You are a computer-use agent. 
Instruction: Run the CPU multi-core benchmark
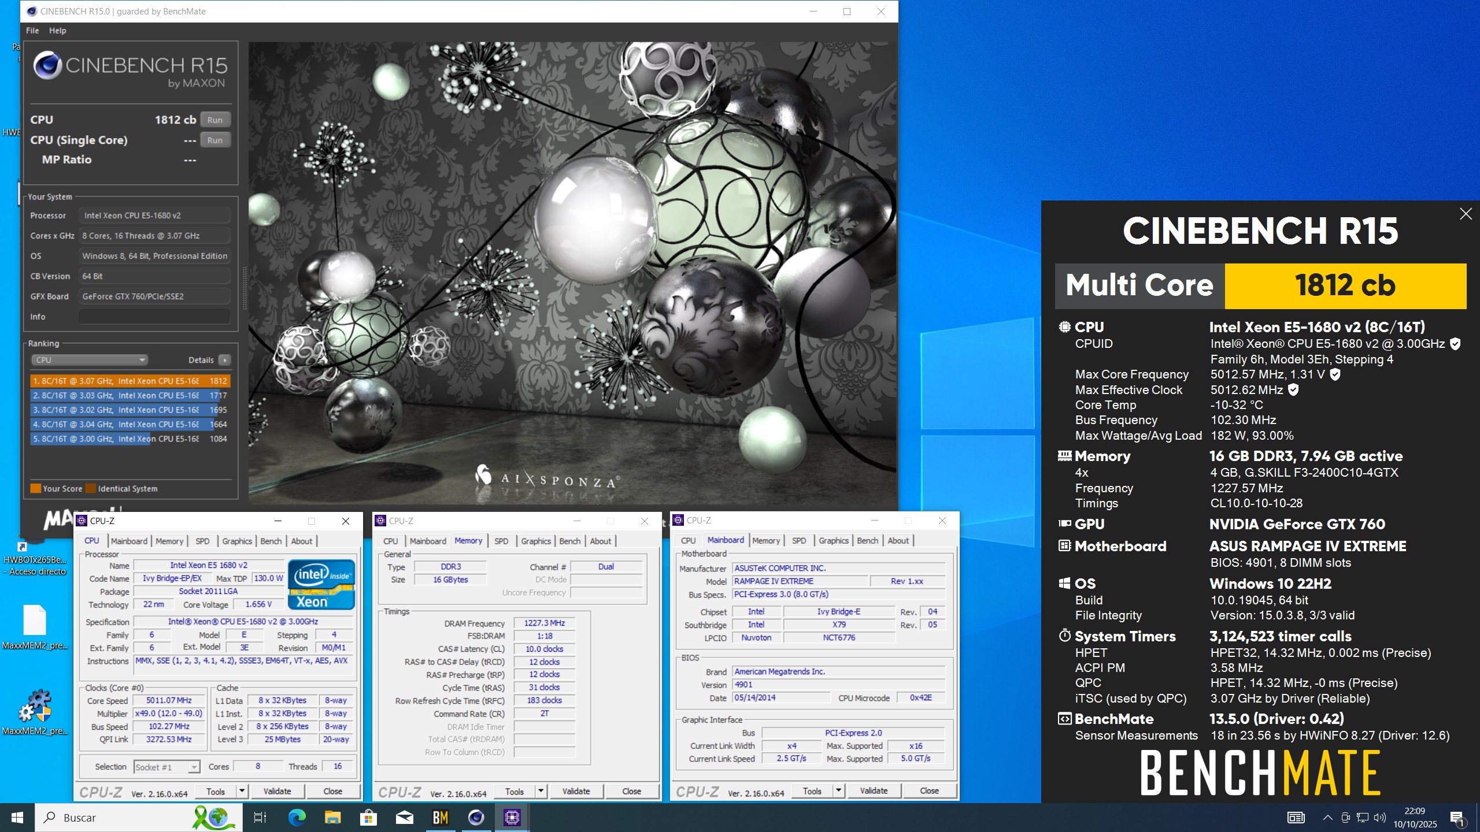pos(215,120)
